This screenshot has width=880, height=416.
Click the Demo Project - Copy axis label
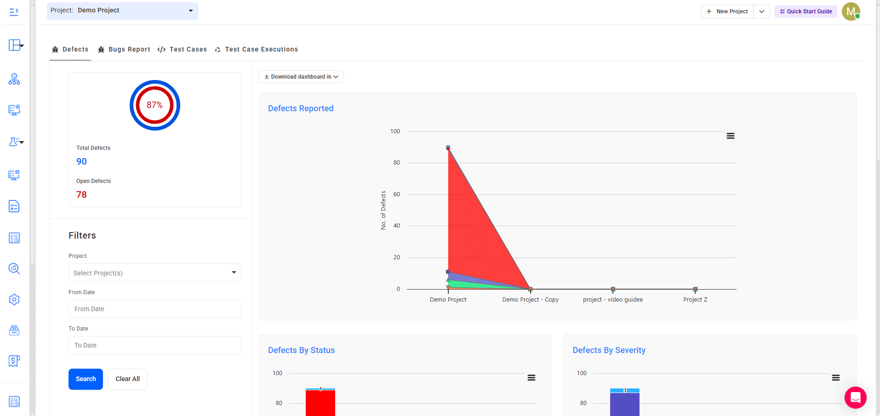click(531, 300)
